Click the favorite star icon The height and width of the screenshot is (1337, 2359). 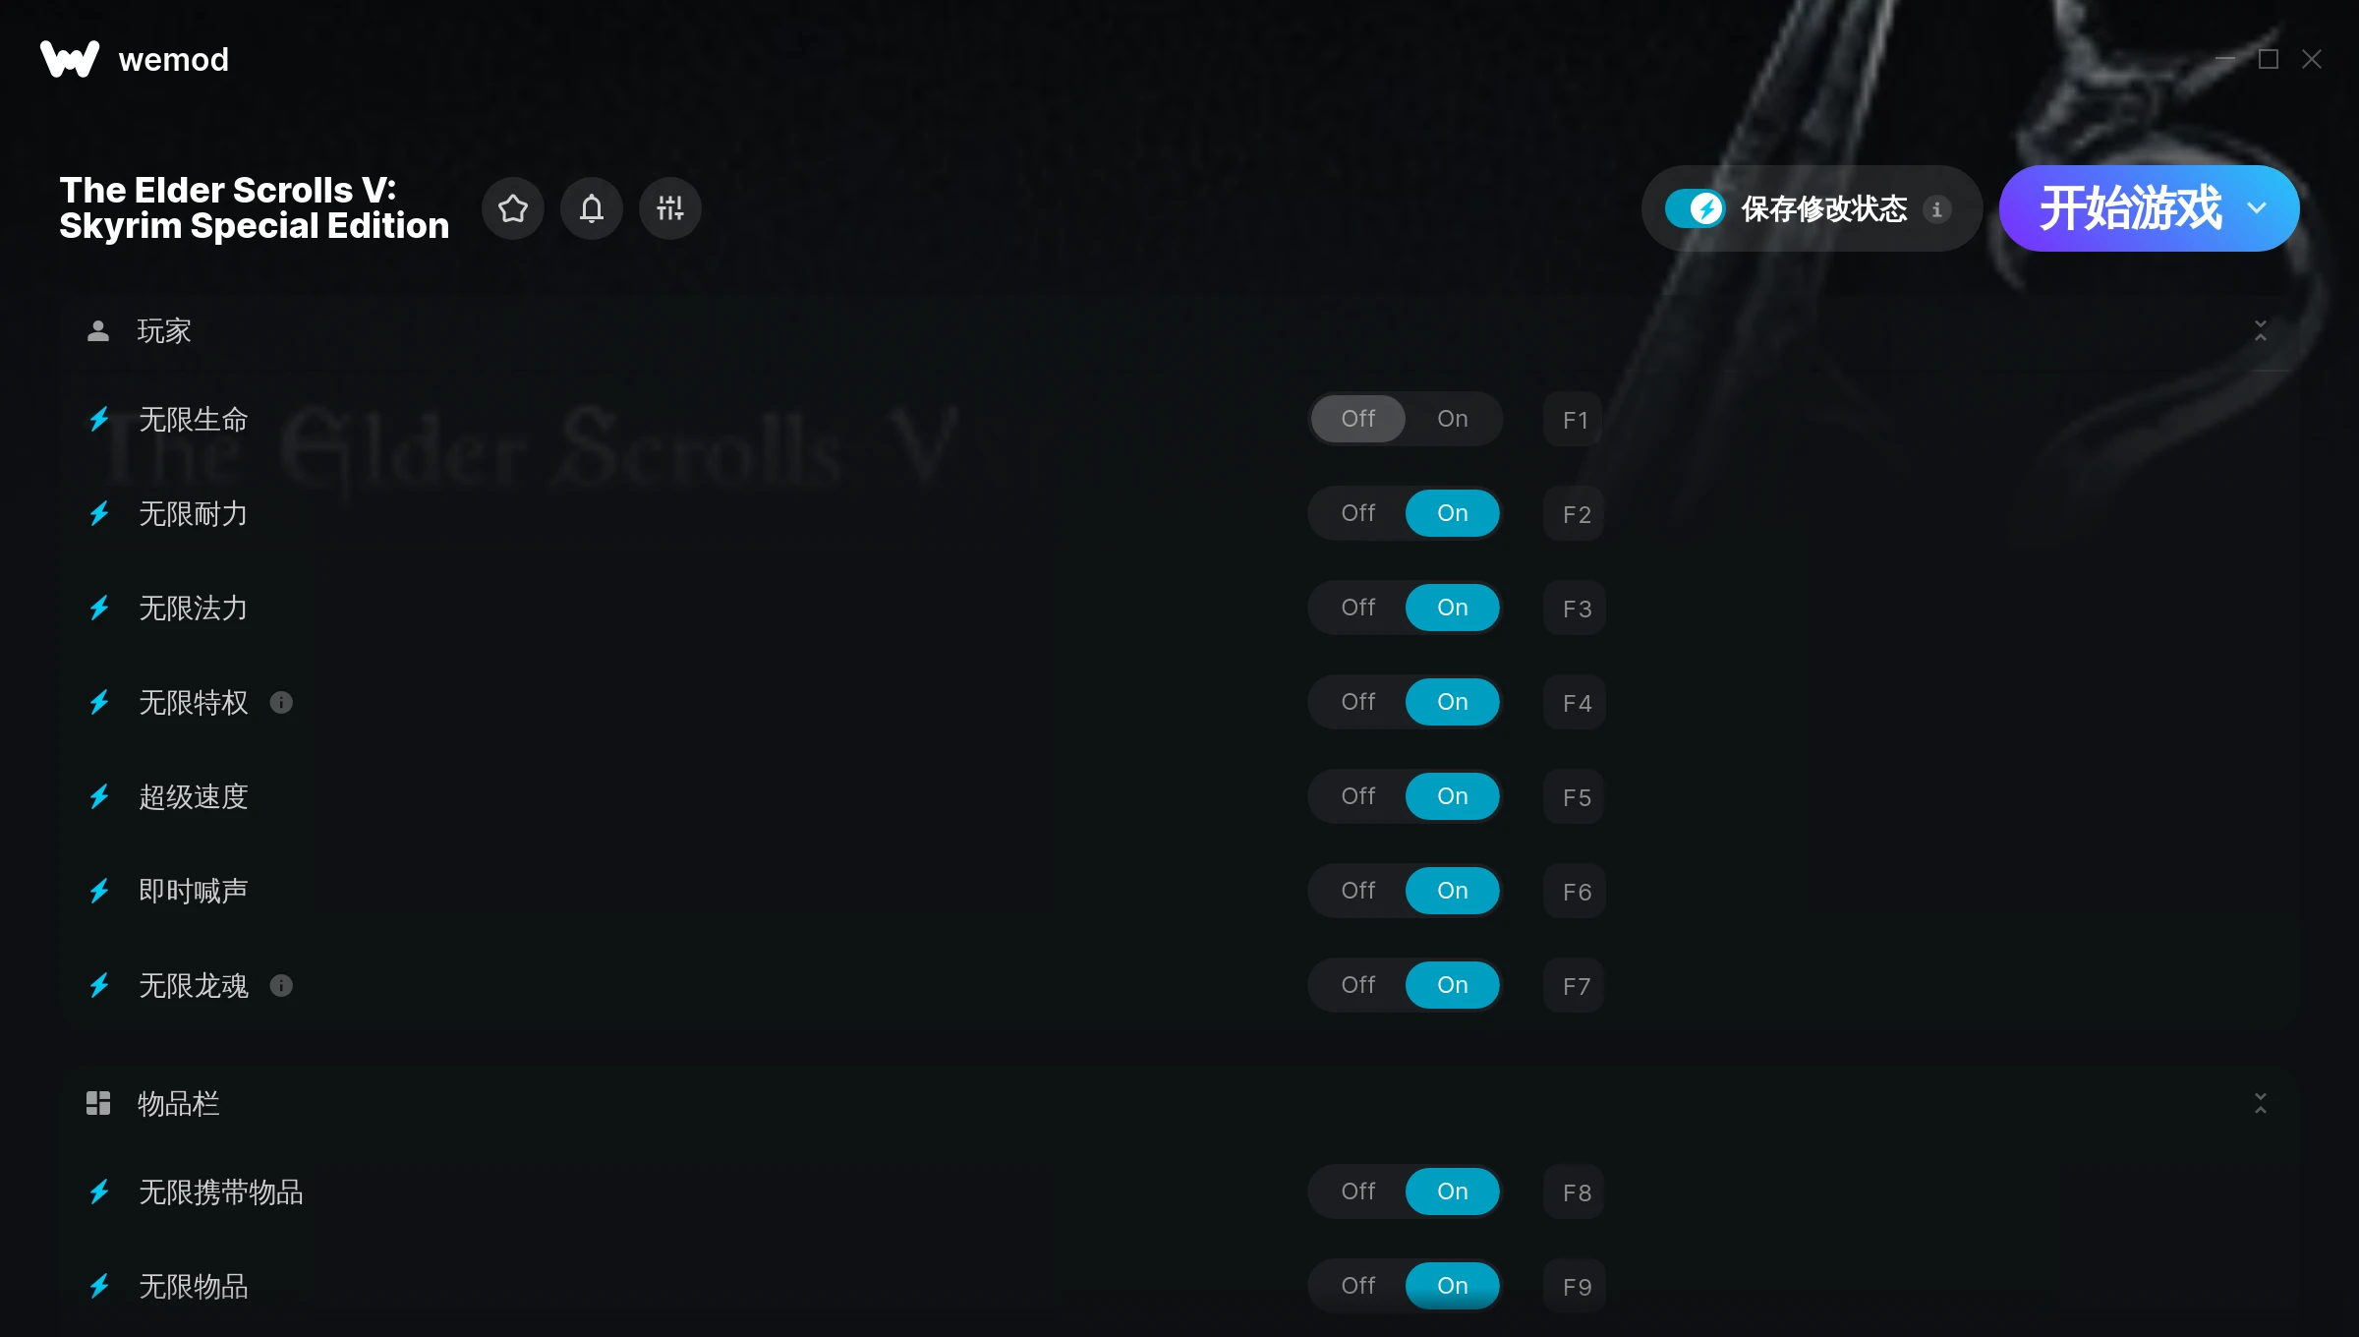click(x=513, y=208)
